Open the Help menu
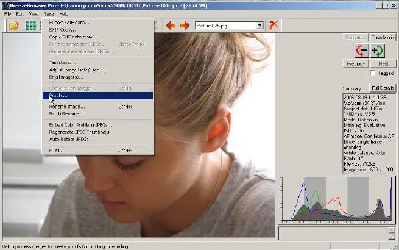 point(64,14)
